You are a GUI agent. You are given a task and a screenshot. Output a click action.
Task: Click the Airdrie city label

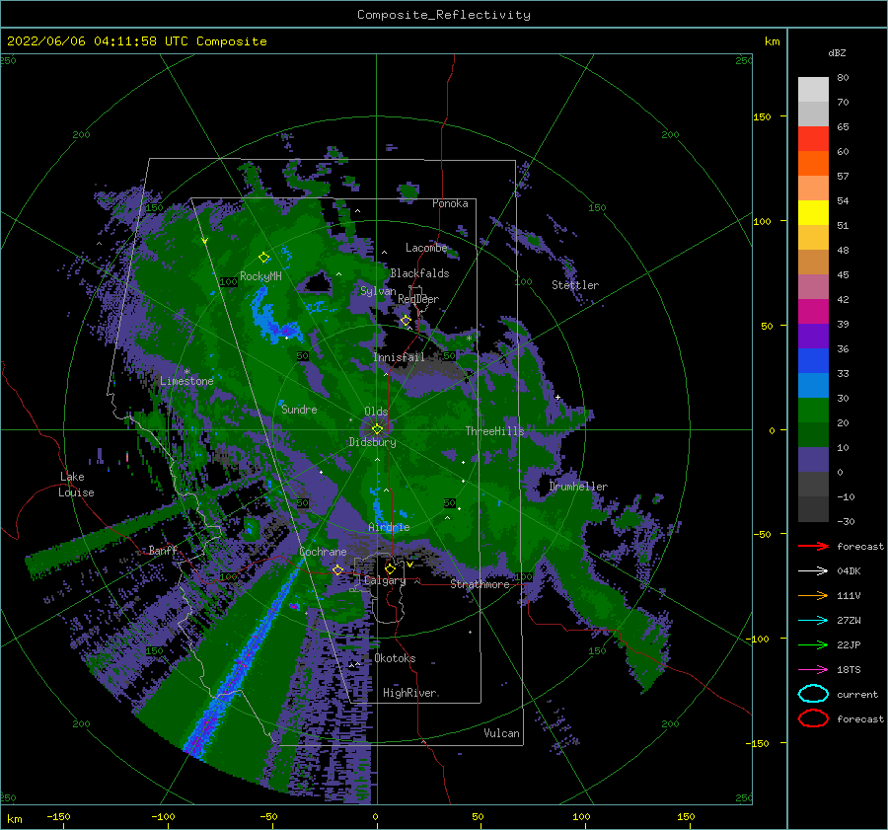[x=389, y=527]
